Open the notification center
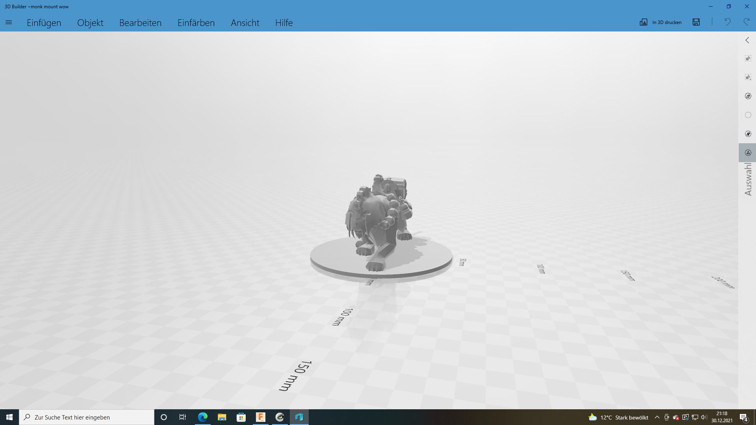The image size is (756, 425). coord(744,417)
